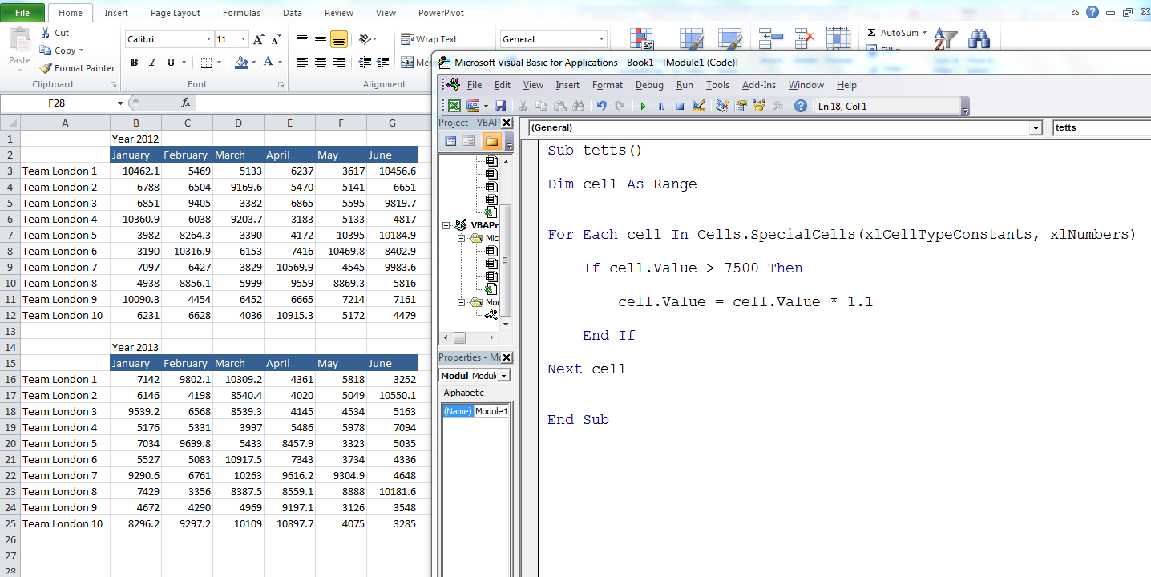Click Cut in Excel Clipboard group
The width and height of the screenshot is (1151, 577).
click(55, 33)
